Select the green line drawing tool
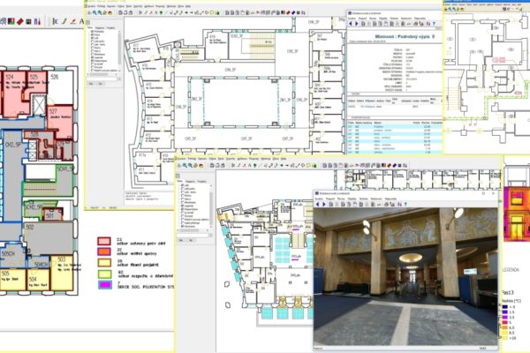This screenshot has width=530, height=353. click(64, 21)
